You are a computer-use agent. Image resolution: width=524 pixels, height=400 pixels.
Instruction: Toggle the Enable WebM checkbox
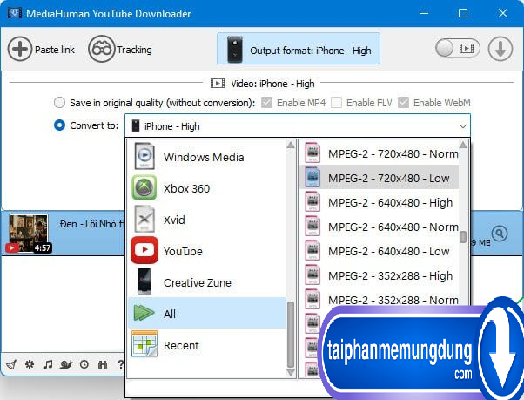pyautogui.click(x=403, y=103)
